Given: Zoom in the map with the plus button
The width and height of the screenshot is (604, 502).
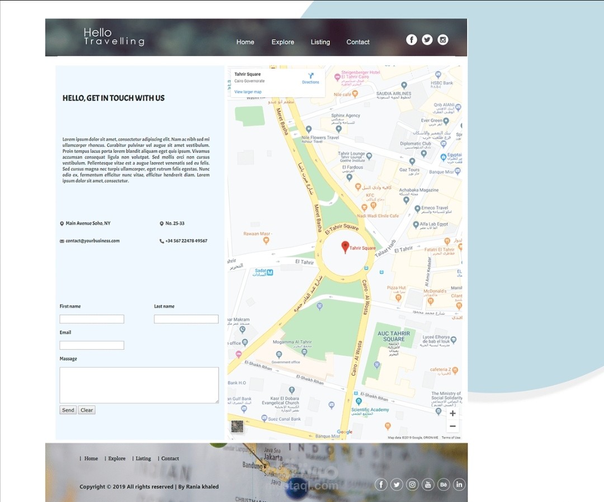Looking at the screenshot, I should 452,414.
